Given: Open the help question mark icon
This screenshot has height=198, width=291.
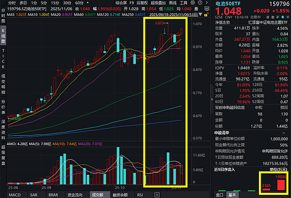Looking at the screenshot, I should click(x=200, y=3).
